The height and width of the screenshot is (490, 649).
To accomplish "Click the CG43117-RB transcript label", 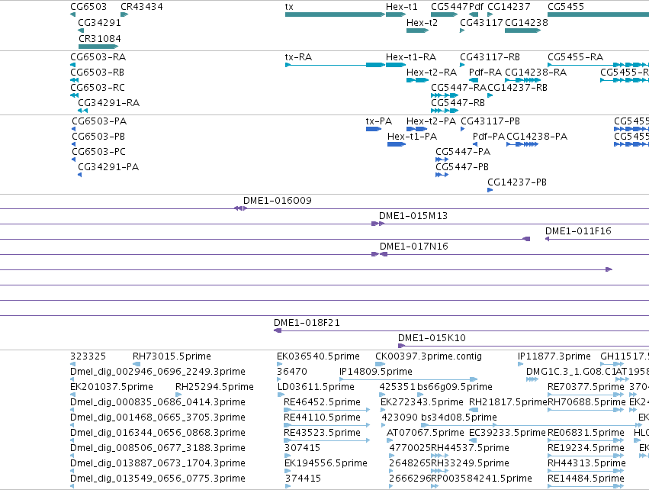I will click(490, 56).
